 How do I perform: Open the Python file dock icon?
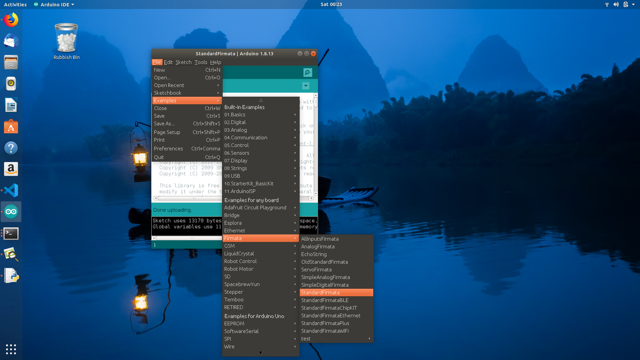coord(11,276)
